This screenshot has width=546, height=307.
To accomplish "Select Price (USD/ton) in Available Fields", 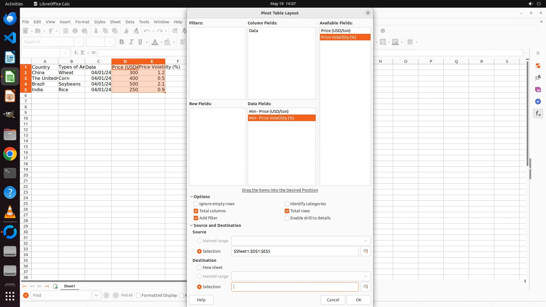I will point(336,31).
